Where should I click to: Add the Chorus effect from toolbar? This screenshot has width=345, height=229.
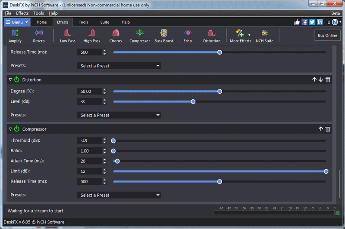(116, 36)
